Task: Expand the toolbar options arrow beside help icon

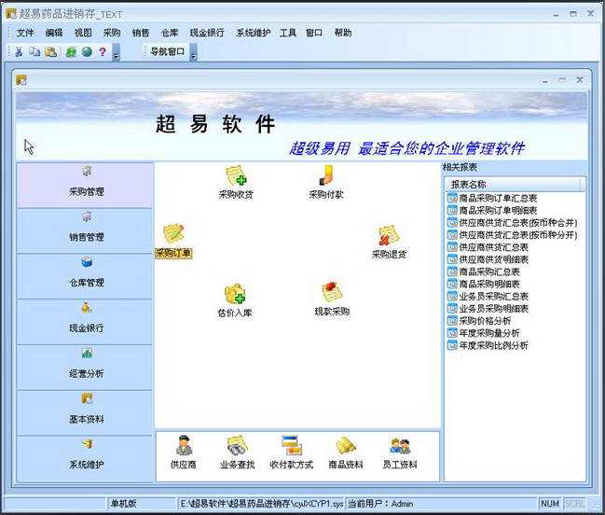Action: [116, 52]
